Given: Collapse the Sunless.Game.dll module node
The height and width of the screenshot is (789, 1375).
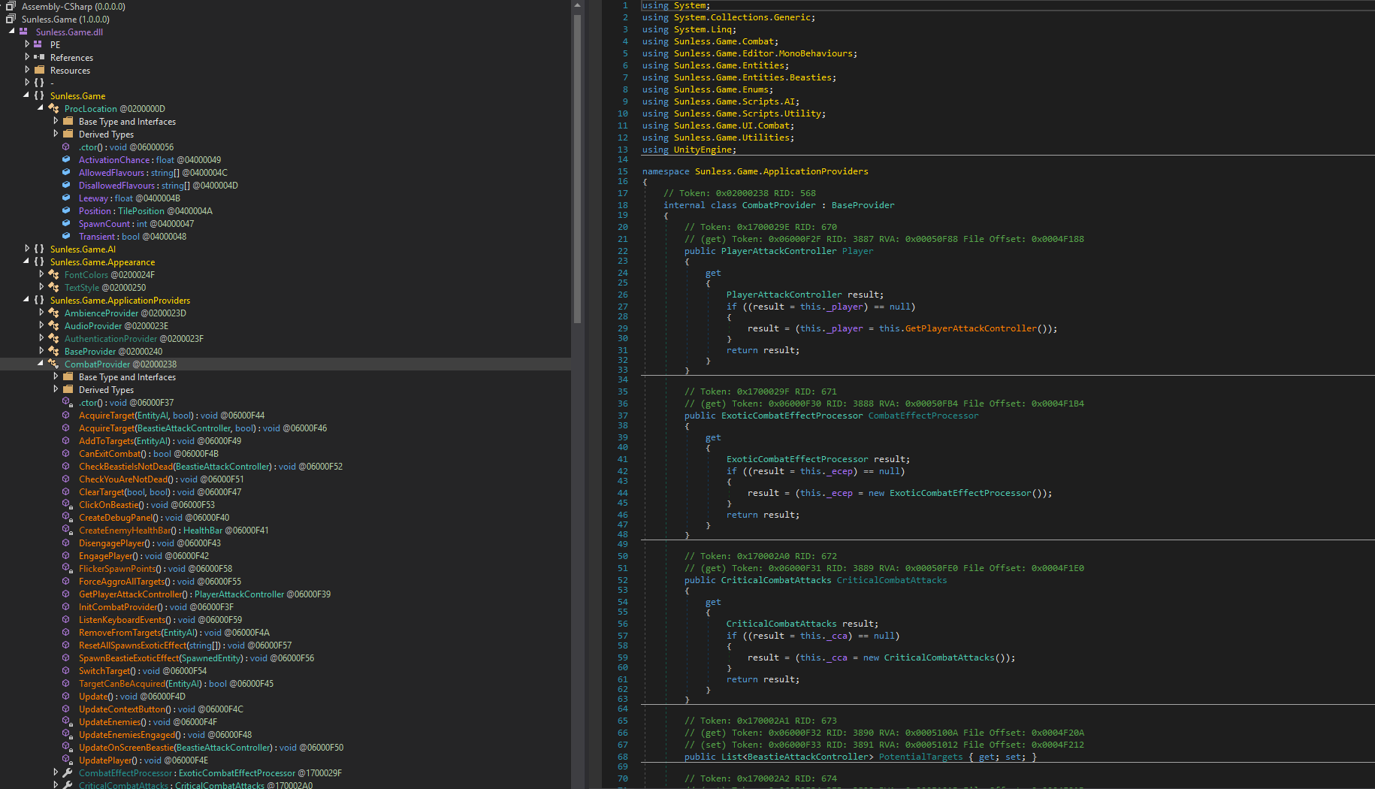Looking at the screenshot, I should [x=11, y=32].
